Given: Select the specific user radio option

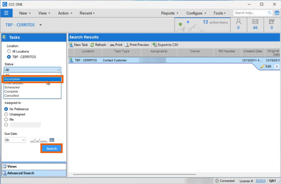Looking at the screenshot, I should (6, 125).
